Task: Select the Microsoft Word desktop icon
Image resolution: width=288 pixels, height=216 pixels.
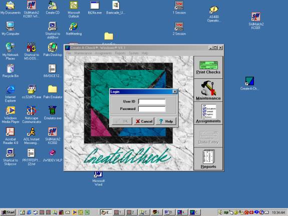Action: [x=99, y=178]
